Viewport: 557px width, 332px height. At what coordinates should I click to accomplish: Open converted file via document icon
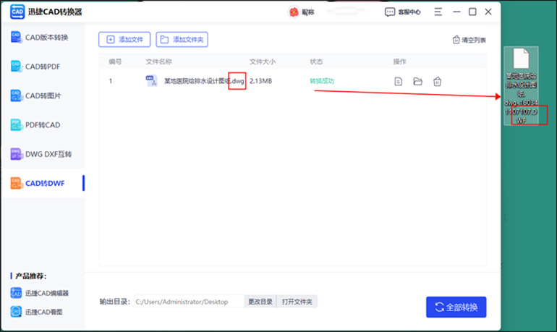398,81
